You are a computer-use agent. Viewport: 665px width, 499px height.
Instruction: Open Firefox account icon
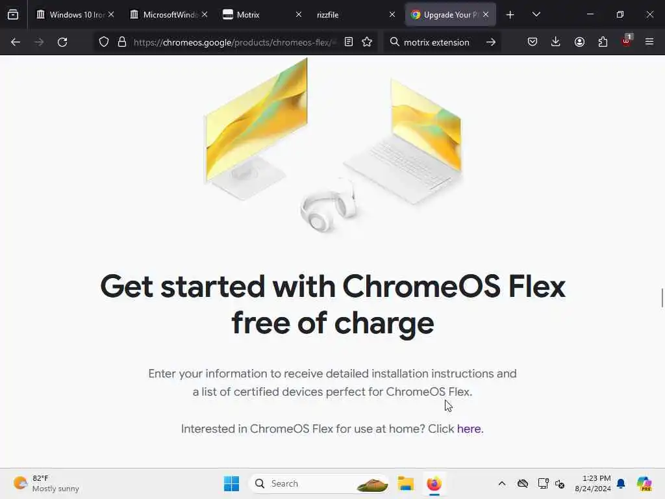coord(579,42)
